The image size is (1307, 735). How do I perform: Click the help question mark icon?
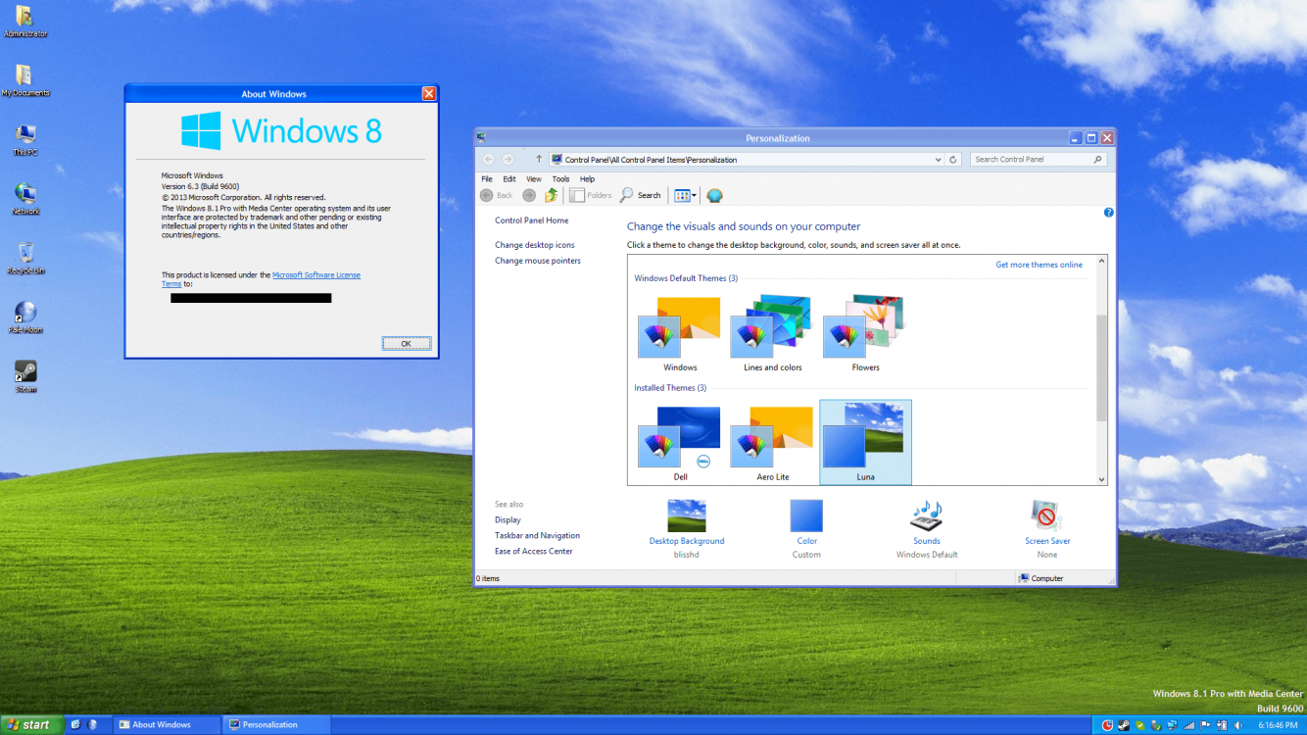click(1108, 212)
